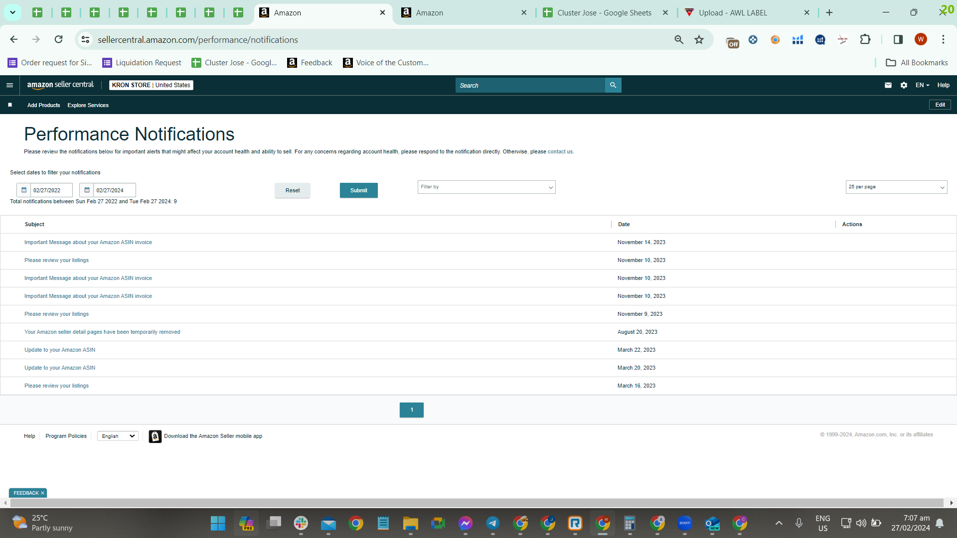Image resolution: width=957 pixels, height=538 pixels.
Task: Close the FEEDBACK tab widget
Action: pos(42,493)
